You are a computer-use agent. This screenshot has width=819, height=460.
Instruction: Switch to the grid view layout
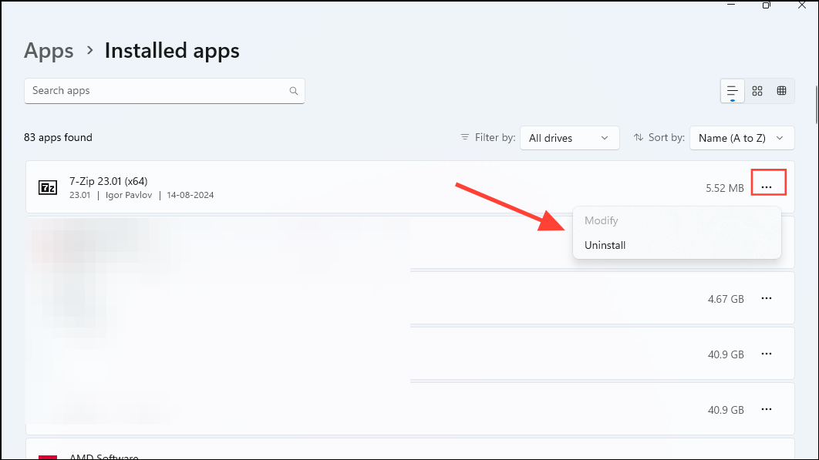[757, 91]
